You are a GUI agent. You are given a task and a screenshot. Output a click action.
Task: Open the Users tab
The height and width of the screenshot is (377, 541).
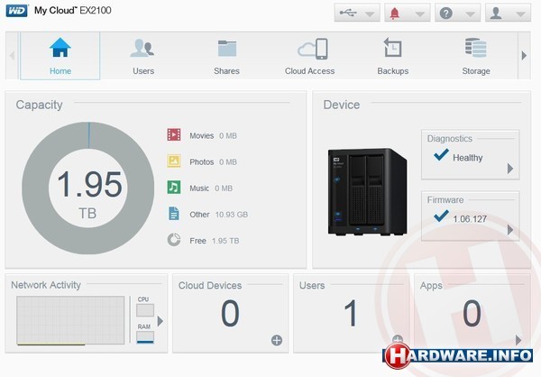pyautogui.click(x=143, y=56)
